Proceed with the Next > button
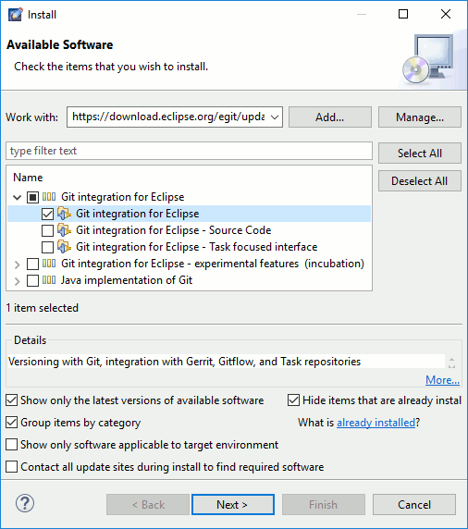 (x=233, y=505)
